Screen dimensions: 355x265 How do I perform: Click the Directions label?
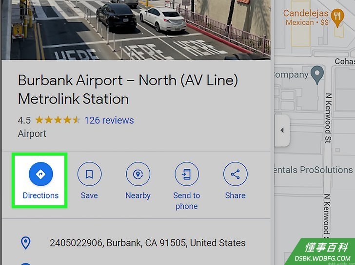[x=41, y=195]
